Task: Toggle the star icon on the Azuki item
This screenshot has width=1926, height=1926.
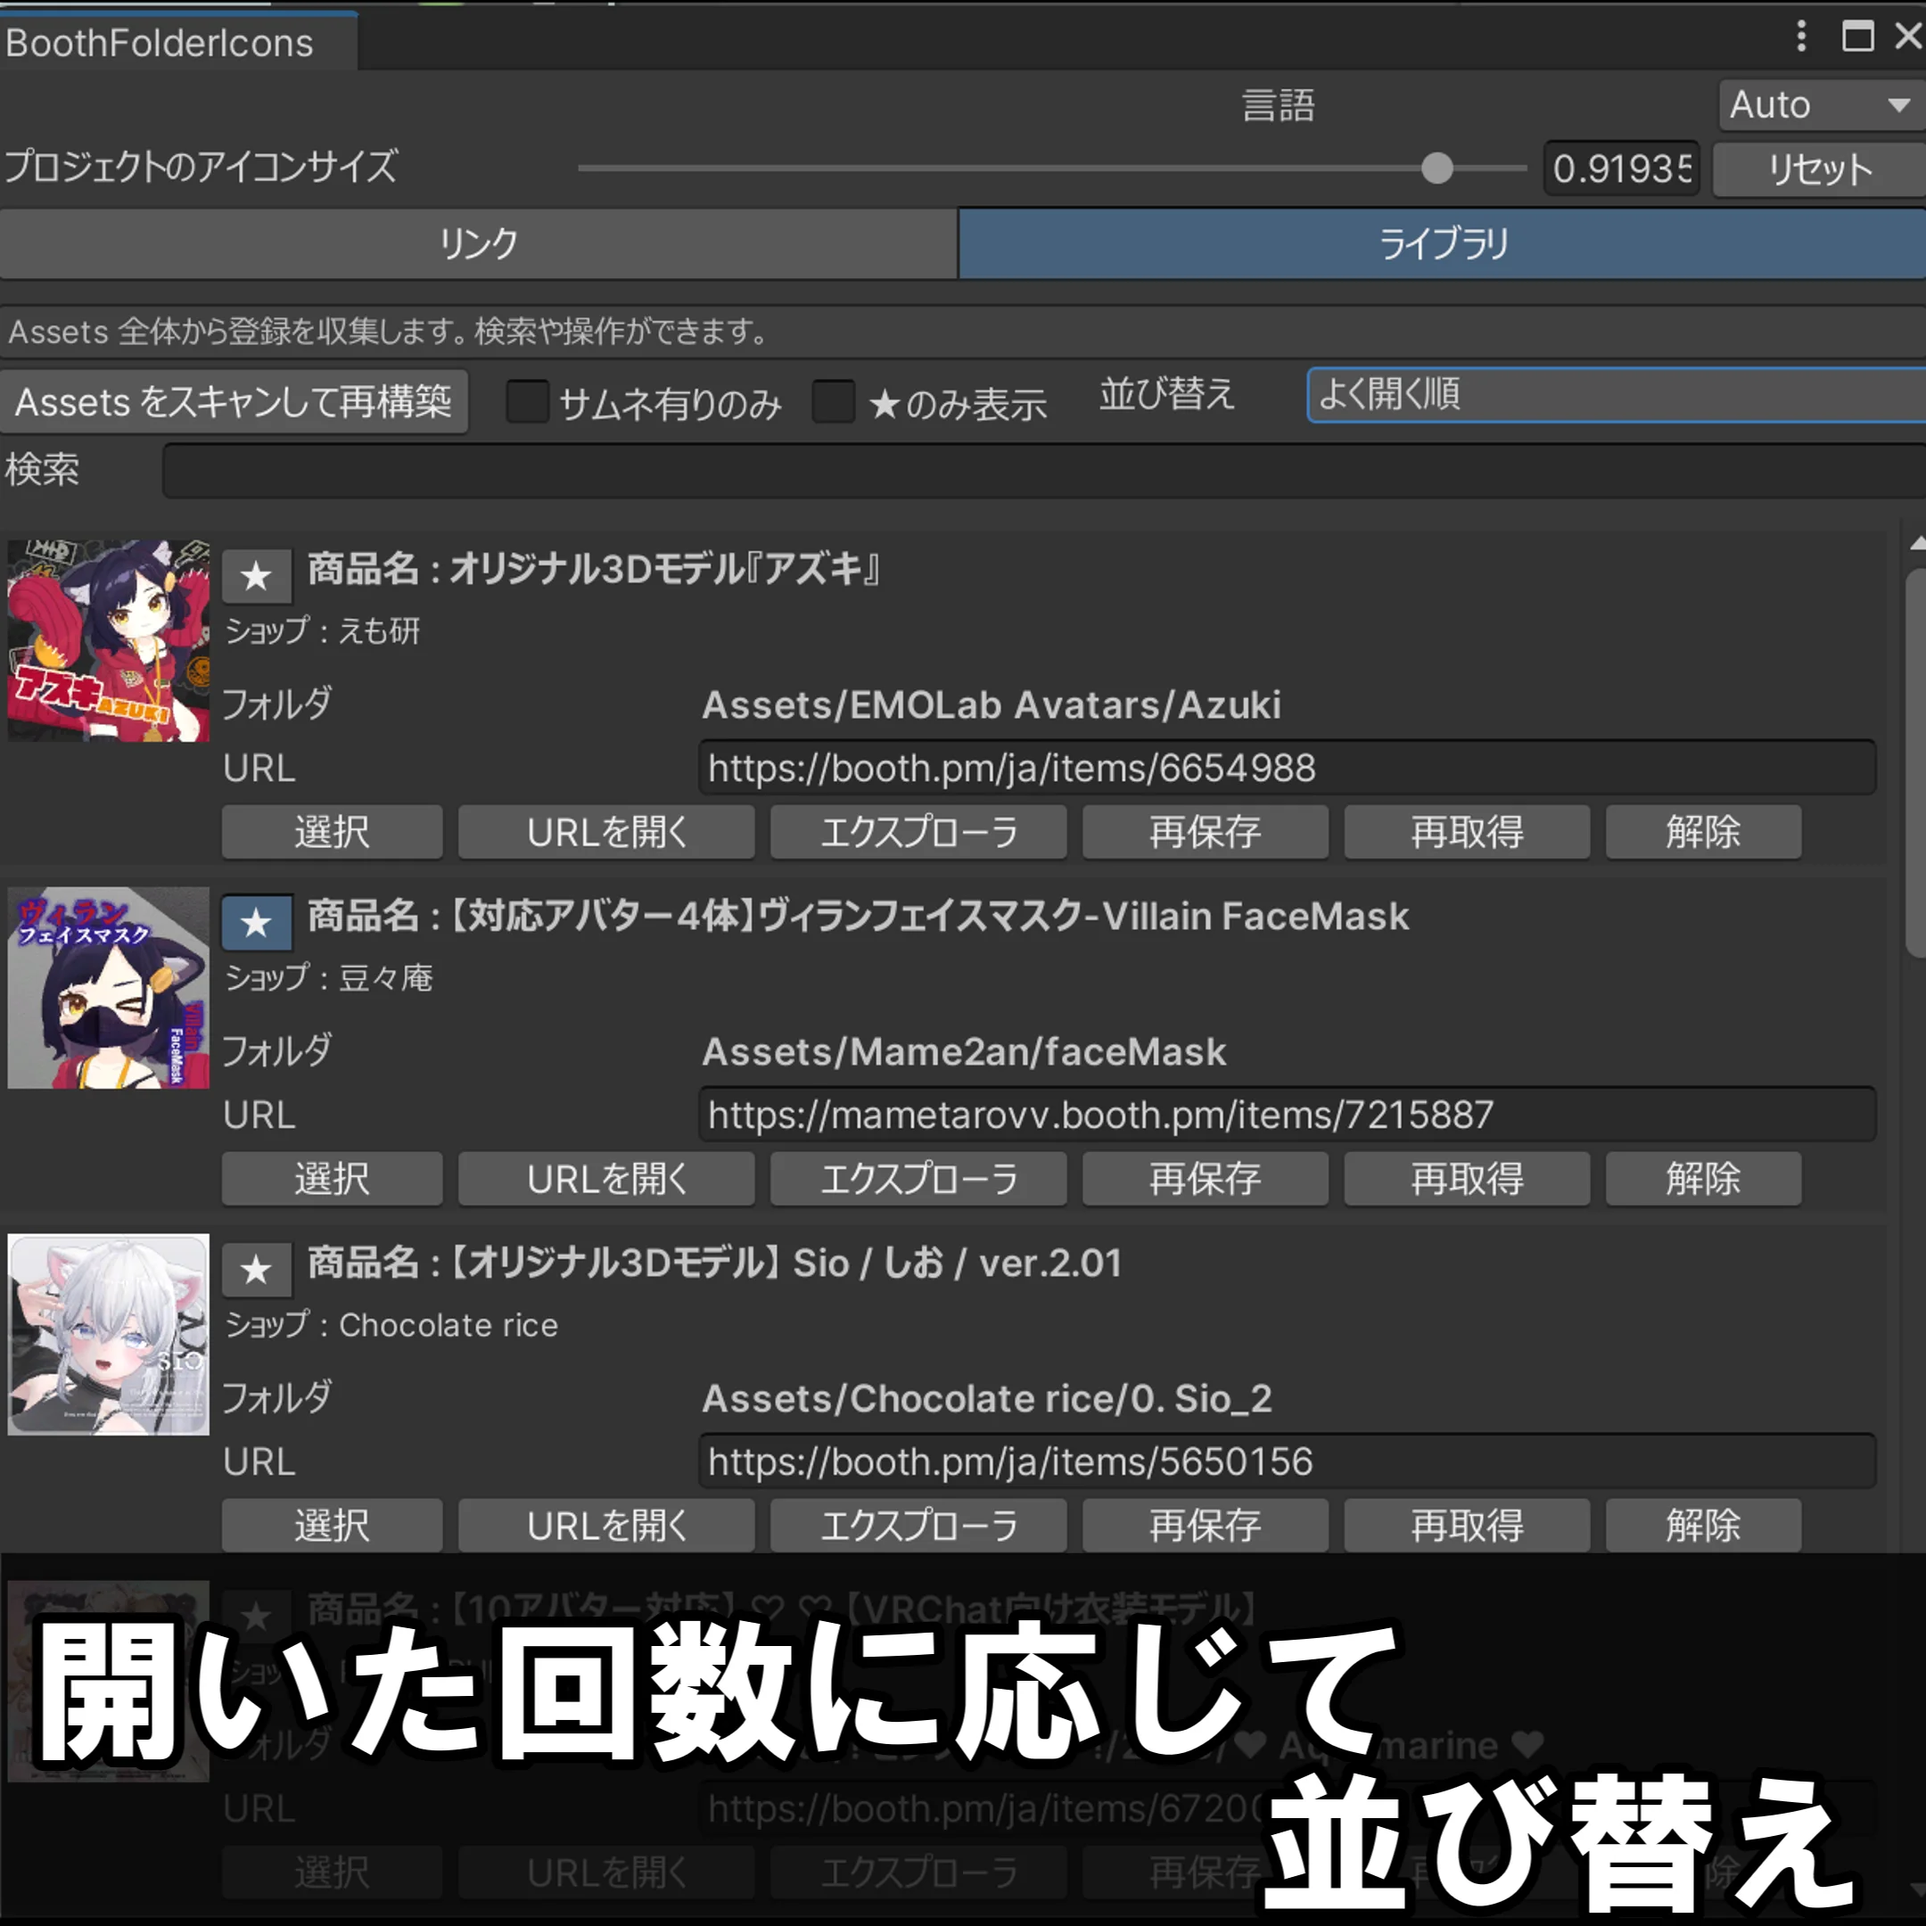Action: click(x=256, y=574)
